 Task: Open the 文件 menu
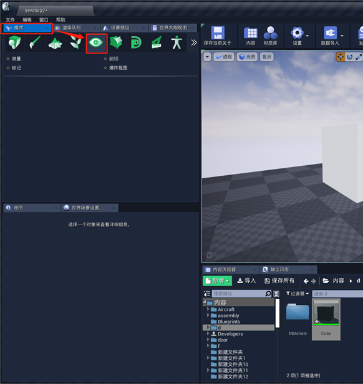pyautogui.click(x=11, y=19)
